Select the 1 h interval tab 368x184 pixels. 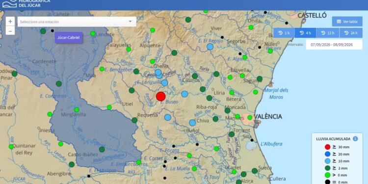(284, 33)
